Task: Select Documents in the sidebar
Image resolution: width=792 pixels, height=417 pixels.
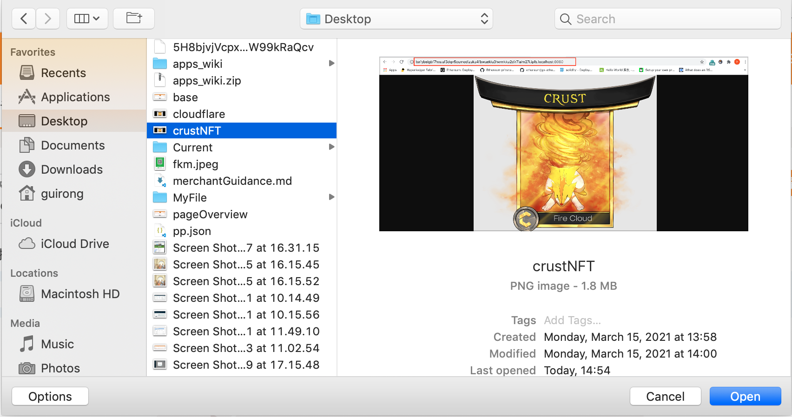Action: (73, 145)
